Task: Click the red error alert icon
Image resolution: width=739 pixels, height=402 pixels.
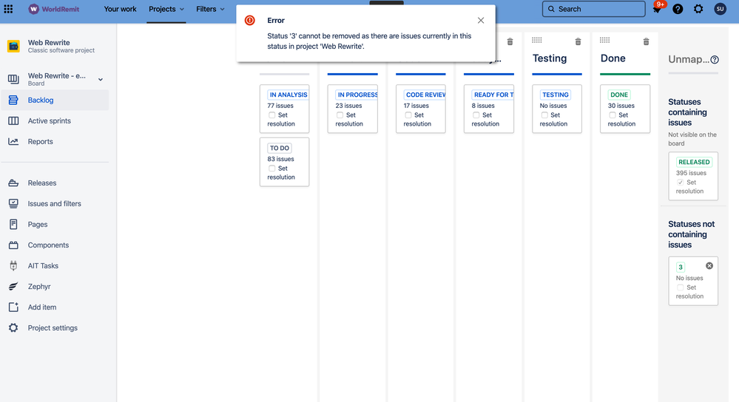Action: (250, 20)
